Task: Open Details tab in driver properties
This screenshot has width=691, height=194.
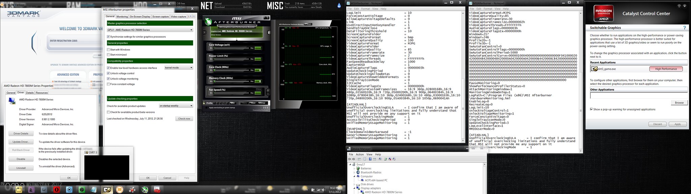Action: [x=30, y=93]
